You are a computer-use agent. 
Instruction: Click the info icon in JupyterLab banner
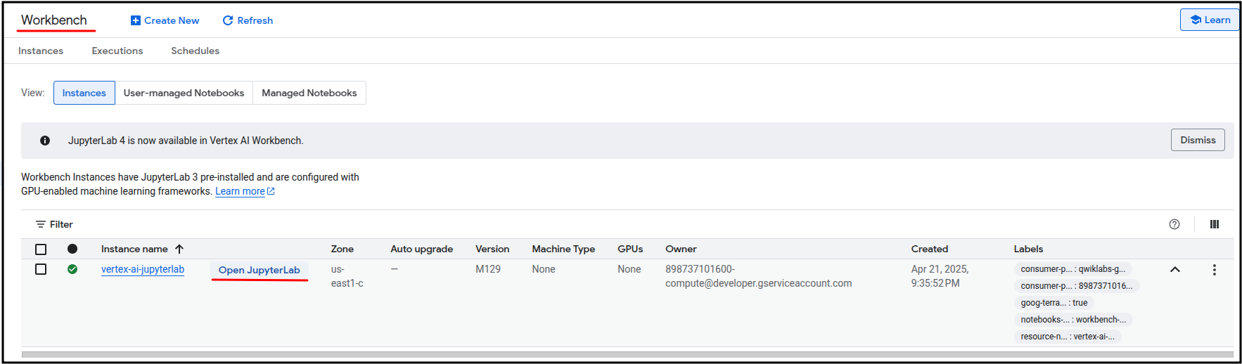pyautogui.click(x=45, y=141)
